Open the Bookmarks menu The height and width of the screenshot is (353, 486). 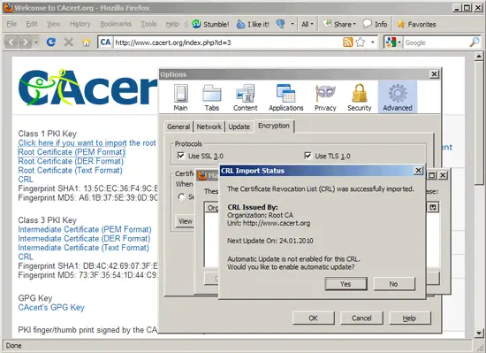(116, 24)
